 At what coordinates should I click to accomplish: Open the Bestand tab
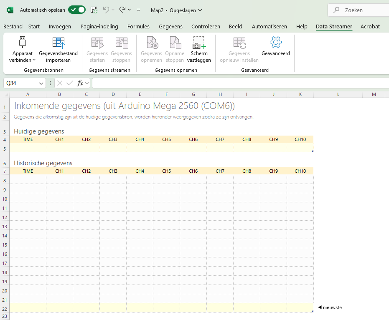(x=13, y=27)
